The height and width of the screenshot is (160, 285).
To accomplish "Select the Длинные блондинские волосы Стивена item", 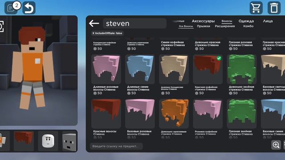I will [x=174, y=69].
